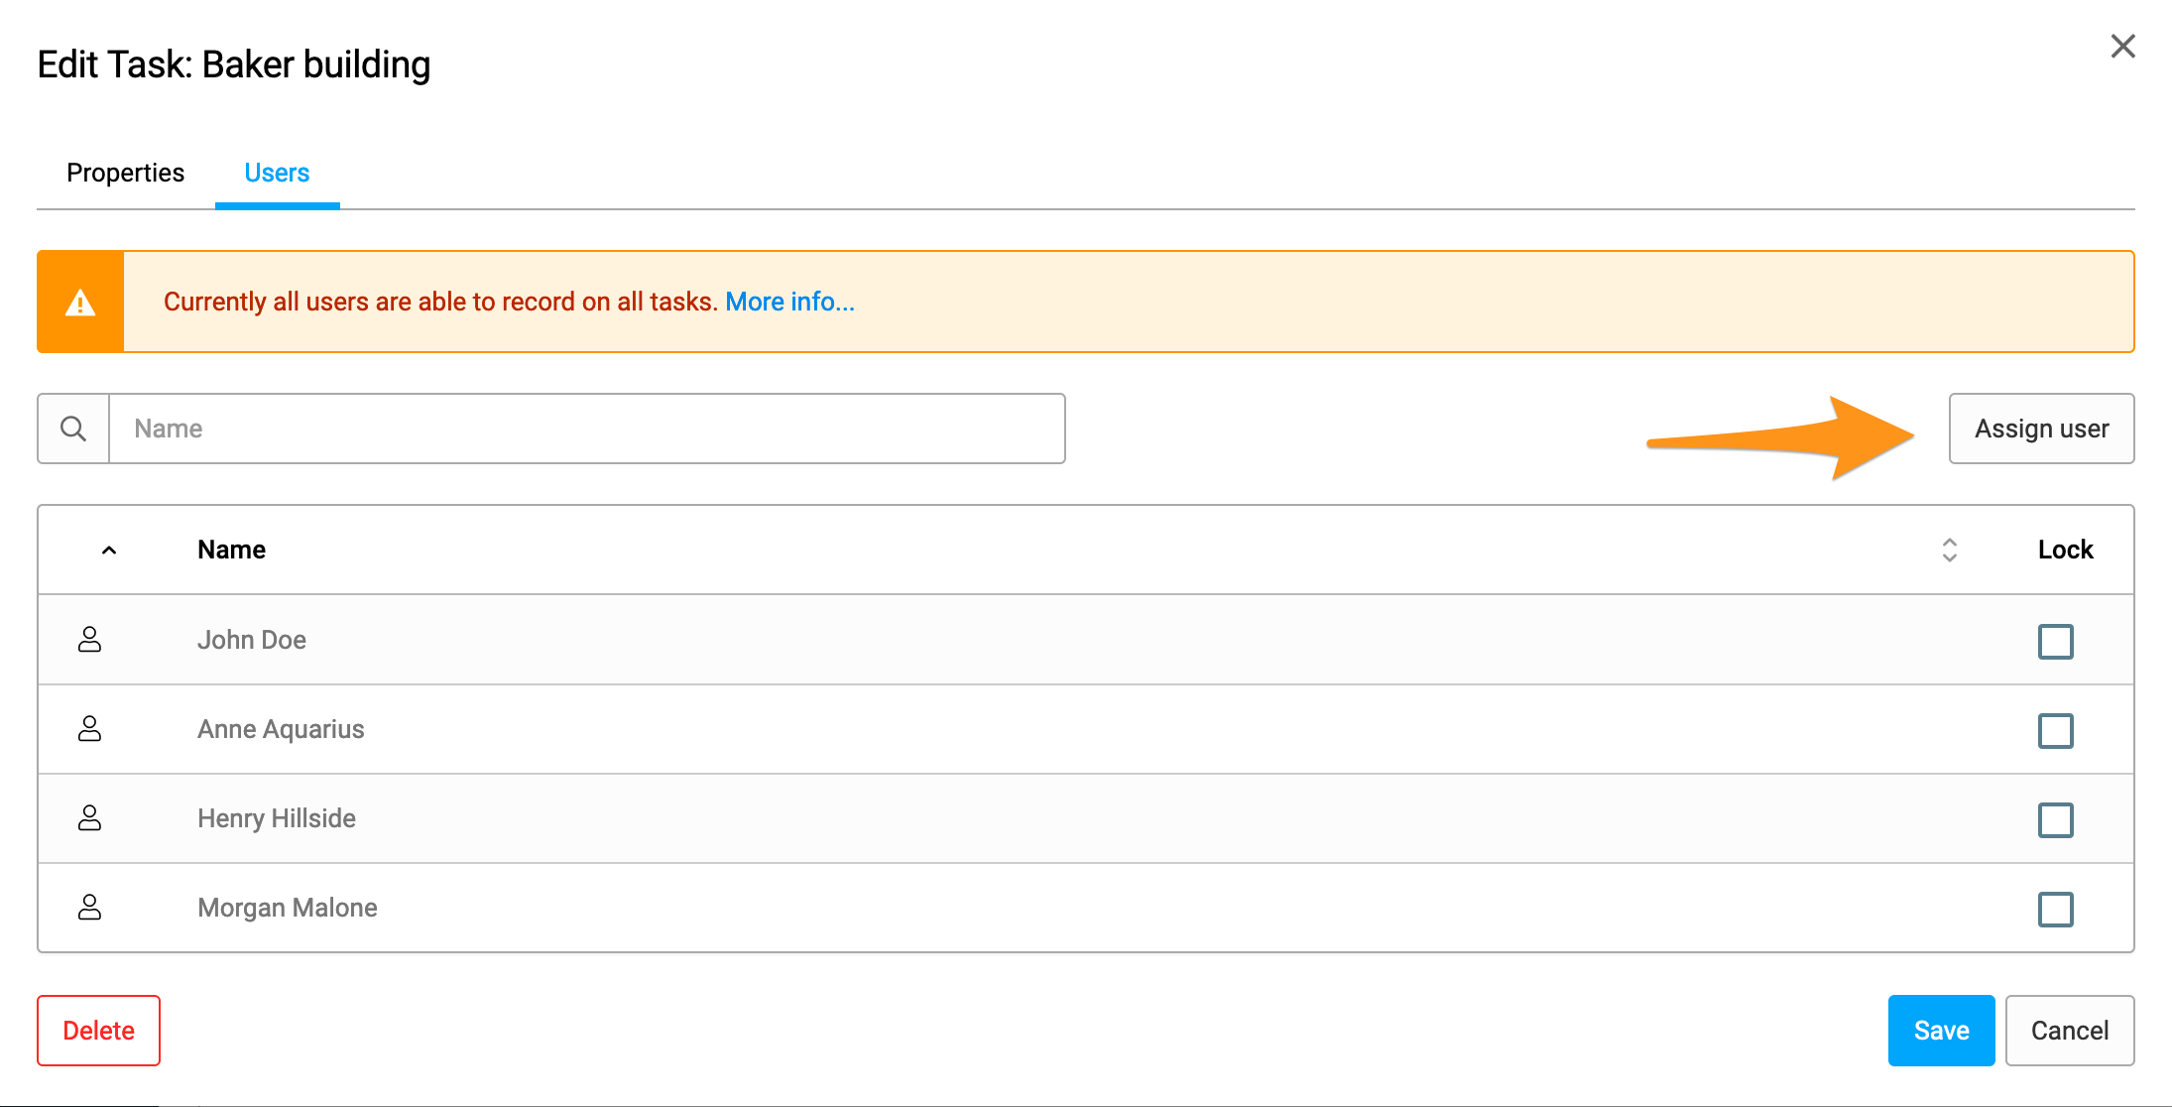This screenshot has width=2172, height=1107.
Task: Delete the Baker building task
Action: 99,1031
